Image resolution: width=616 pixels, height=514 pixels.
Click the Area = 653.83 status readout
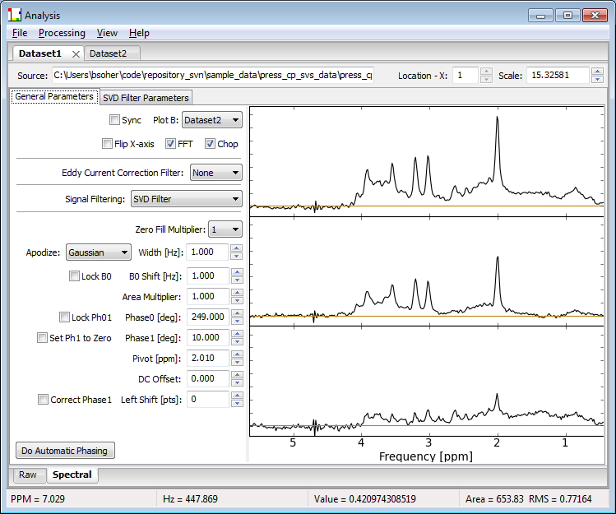click(x=494, y=499)
